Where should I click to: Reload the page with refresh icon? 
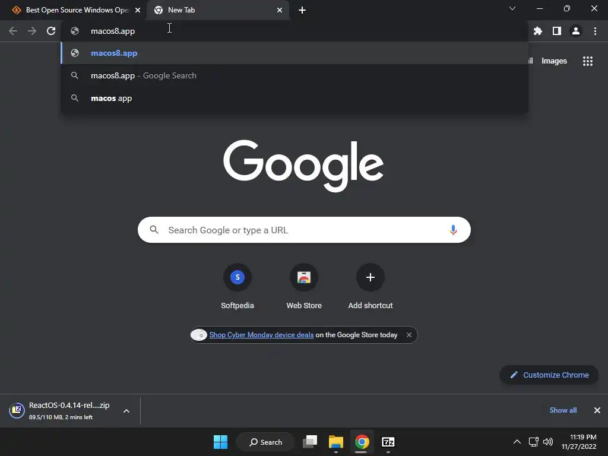coord(51,31)
